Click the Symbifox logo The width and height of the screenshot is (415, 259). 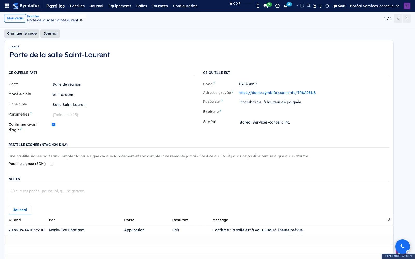26,6
